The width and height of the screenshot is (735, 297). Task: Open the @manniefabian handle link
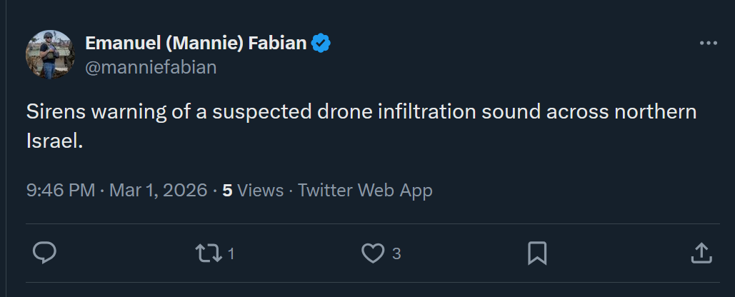coord(151,68)
